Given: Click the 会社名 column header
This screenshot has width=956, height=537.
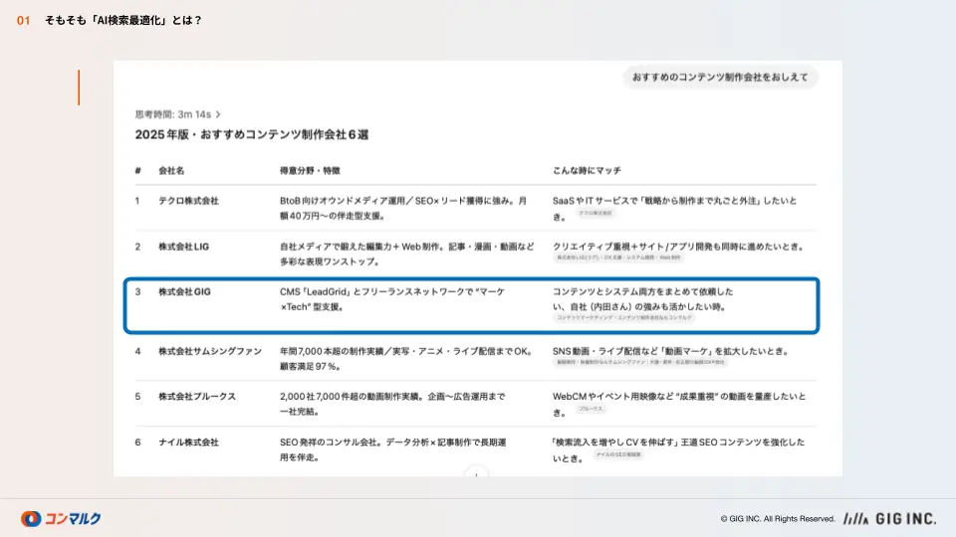Looking at the screenshot, I should (x=171, y=170).
